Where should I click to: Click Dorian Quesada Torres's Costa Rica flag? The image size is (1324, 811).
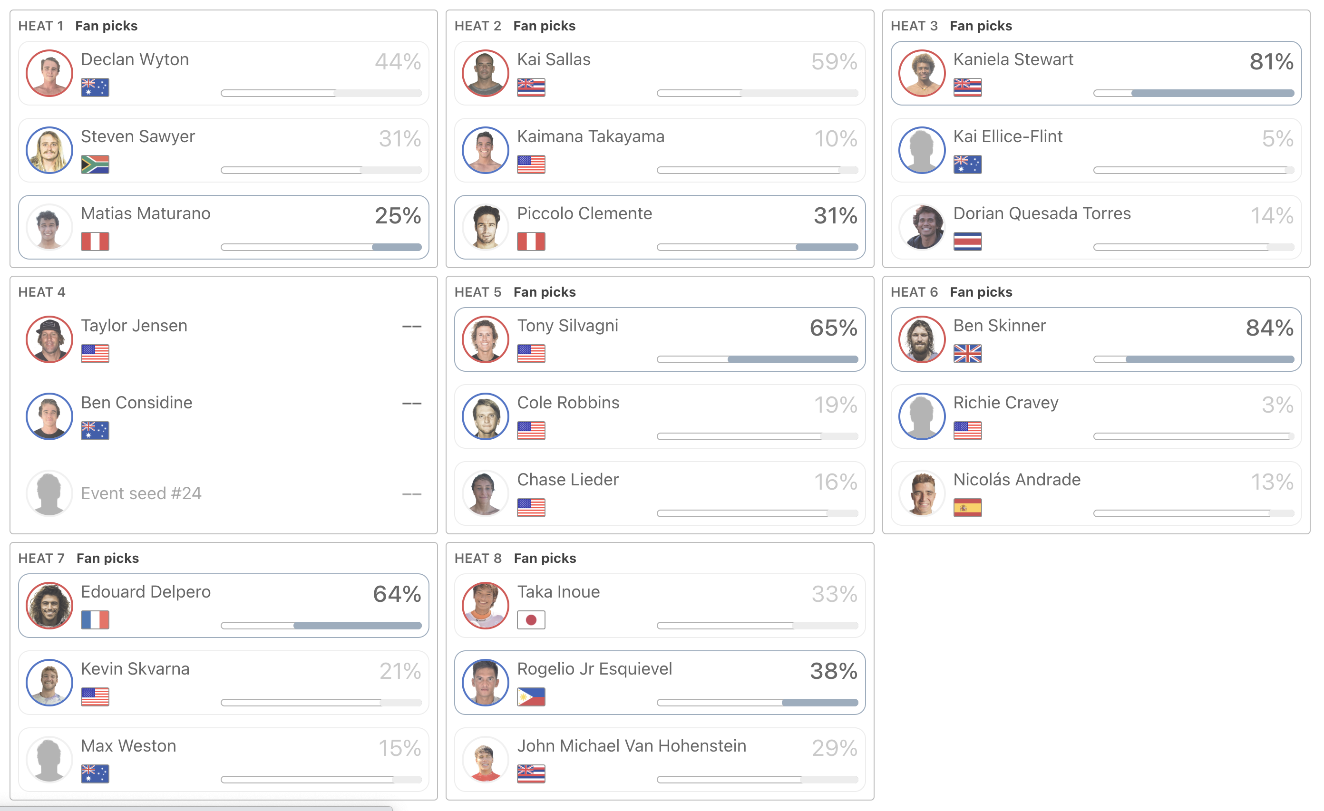(x=967, y=241)
